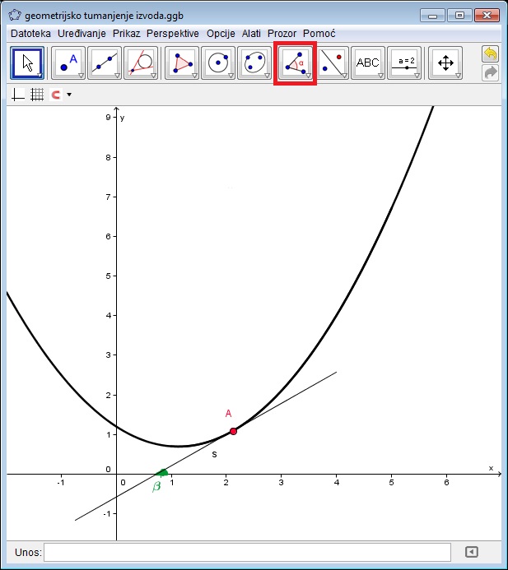Select the Slider a=2 tool
The image size is (508, 570).
404,63
